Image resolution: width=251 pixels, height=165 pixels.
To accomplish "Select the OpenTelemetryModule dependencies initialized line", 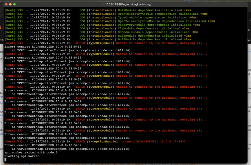I will 106,14.
